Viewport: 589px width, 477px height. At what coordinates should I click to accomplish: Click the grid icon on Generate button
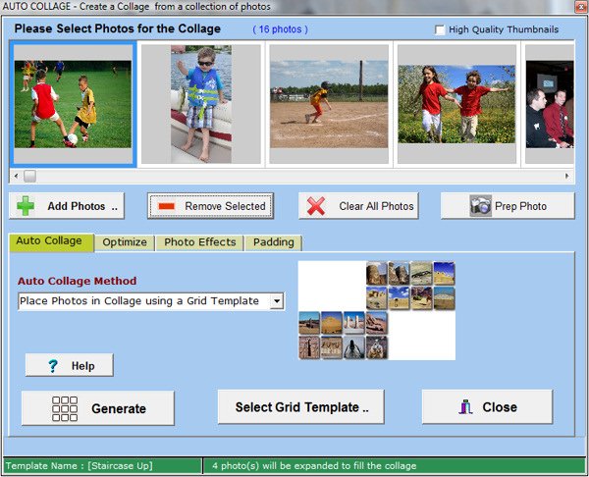[65, 408]
